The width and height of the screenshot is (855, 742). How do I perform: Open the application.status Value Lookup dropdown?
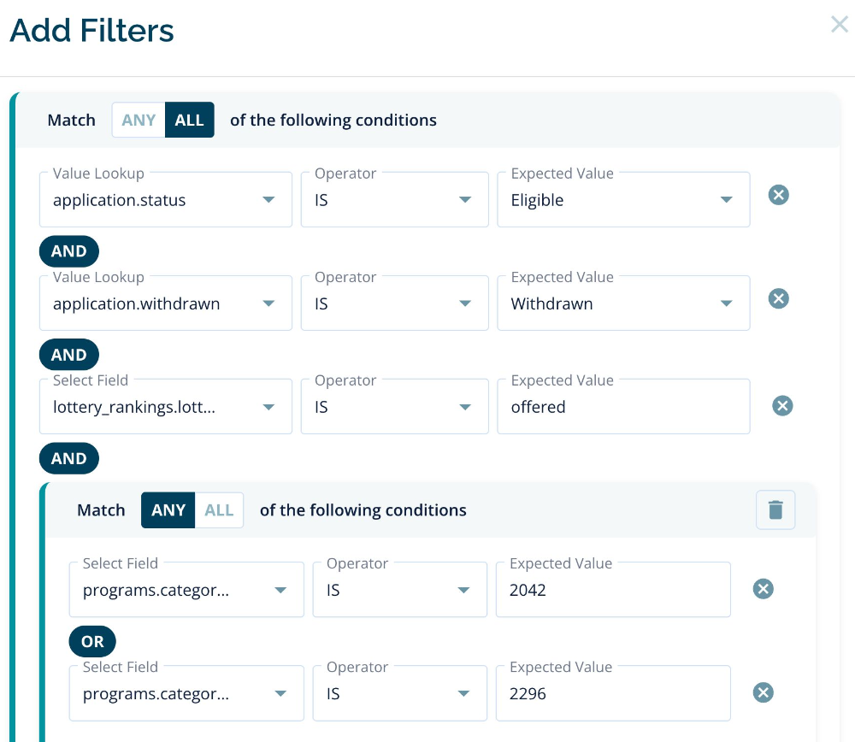[x=165, y=200]
